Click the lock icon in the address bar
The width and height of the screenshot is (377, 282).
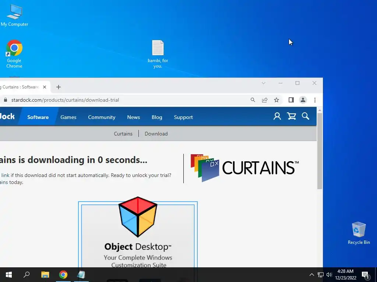pos(6,100)
